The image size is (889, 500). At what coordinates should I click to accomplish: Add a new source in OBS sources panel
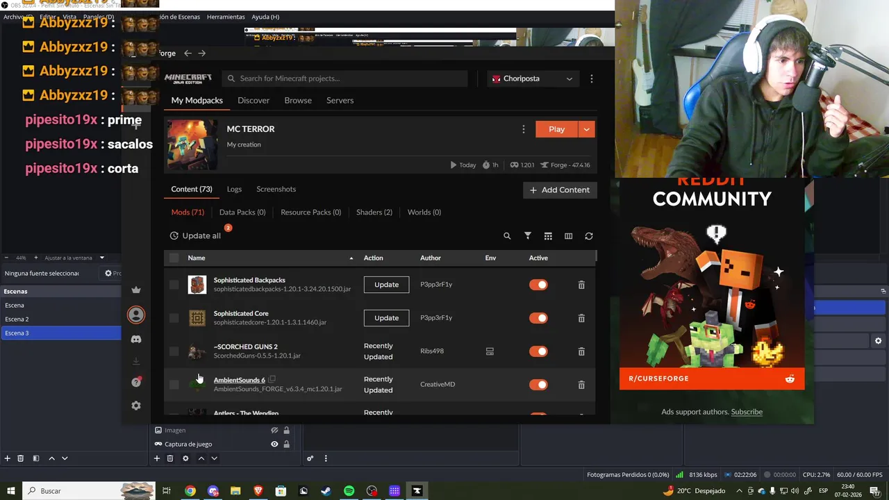[157, 458]
